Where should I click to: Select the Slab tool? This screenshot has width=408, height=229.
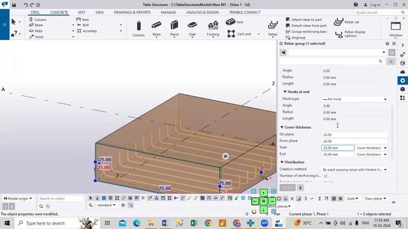click(x=193, y=29)
